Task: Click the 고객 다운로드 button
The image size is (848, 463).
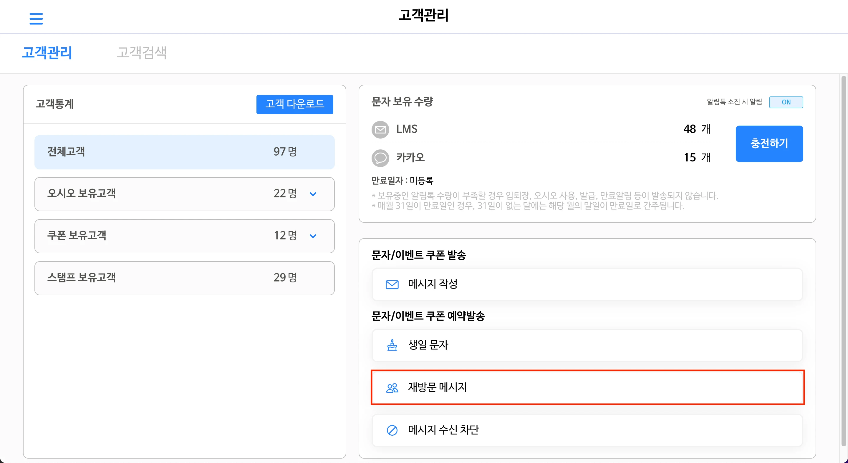Action: point(295,104)
